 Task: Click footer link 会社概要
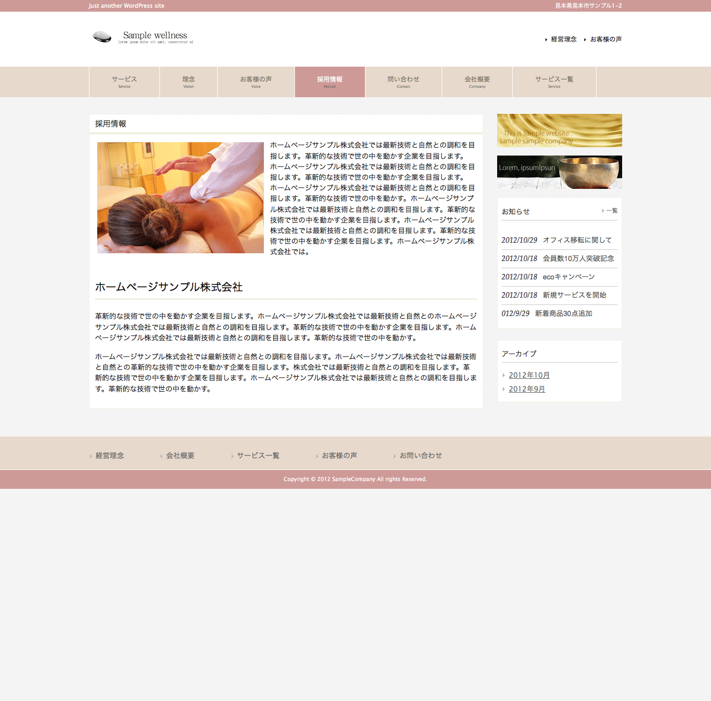pos(180,455)
